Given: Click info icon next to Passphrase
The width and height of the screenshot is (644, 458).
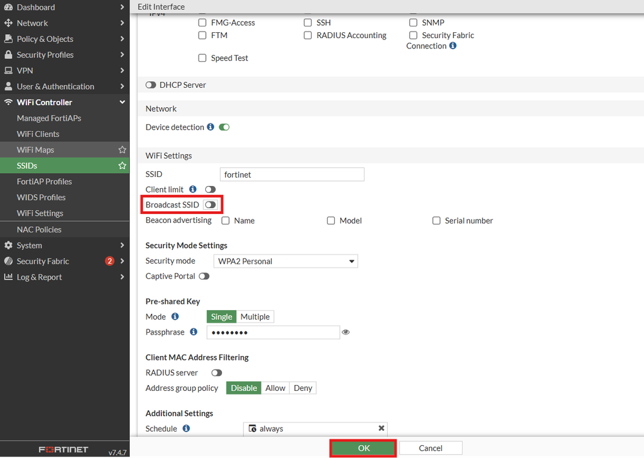Looking at the screenshot, I should point(194,331).
